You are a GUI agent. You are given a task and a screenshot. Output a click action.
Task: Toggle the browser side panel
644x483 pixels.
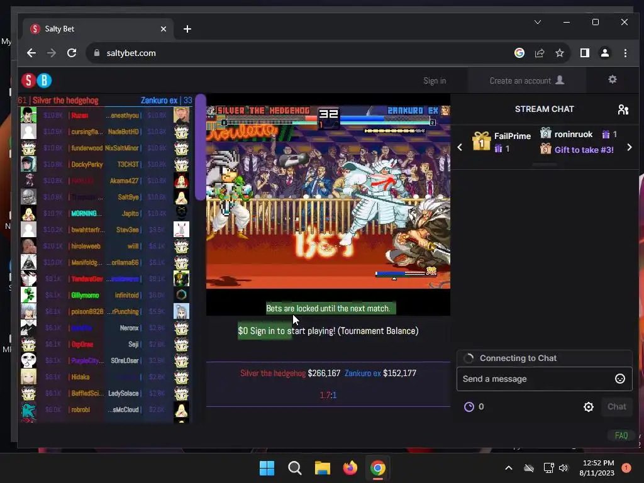tap(584, 53)
